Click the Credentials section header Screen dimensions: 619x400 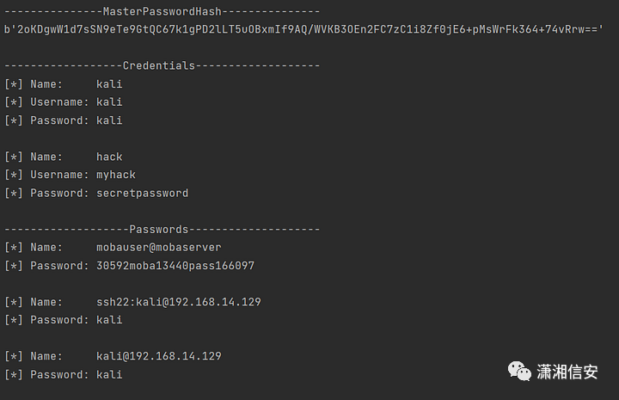point(162,65)
